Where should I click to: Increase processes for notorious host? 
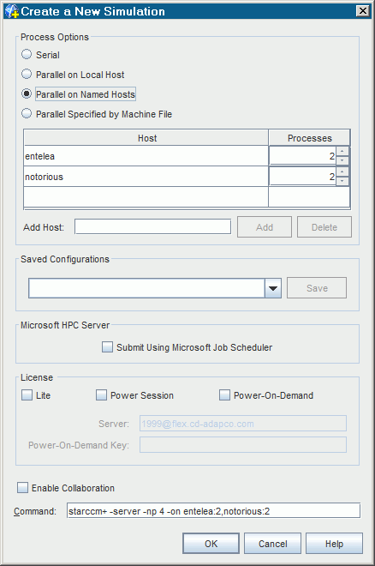click(x=342, y=172)
